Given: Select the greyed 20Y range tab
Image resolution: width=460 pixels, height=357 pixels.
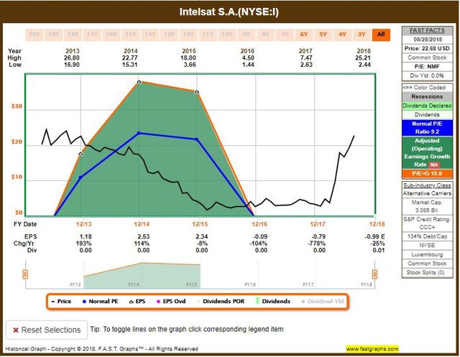Looking at the screenshot, I should tap(34, 34).
